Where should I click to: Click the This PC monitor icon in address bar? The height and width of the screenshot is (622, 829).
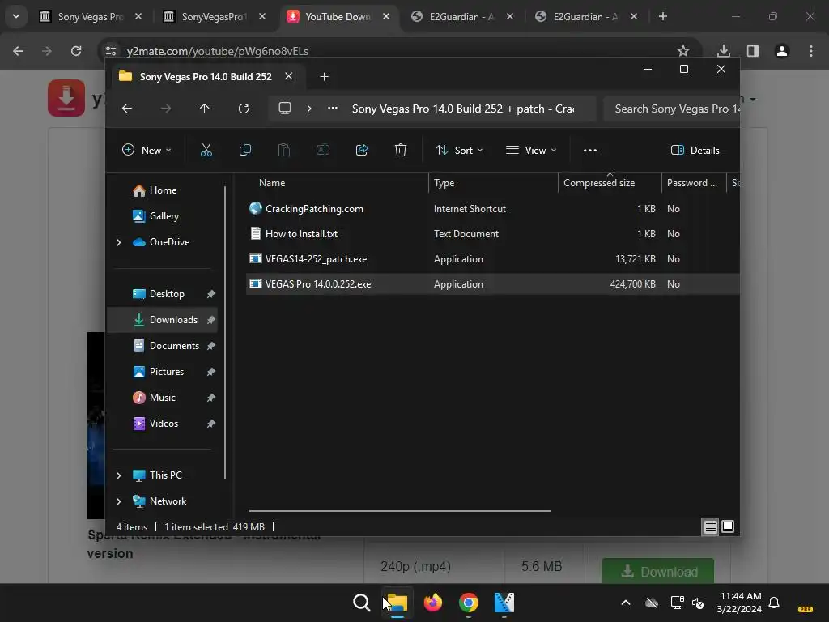(x=285, y=109)
